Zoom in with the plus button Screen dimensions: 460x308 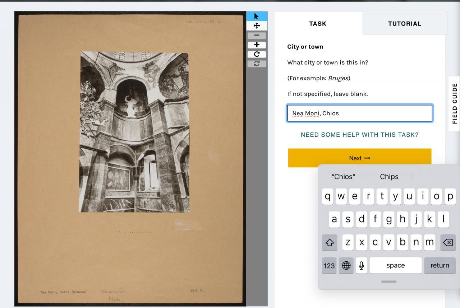[x=257, y=45]
